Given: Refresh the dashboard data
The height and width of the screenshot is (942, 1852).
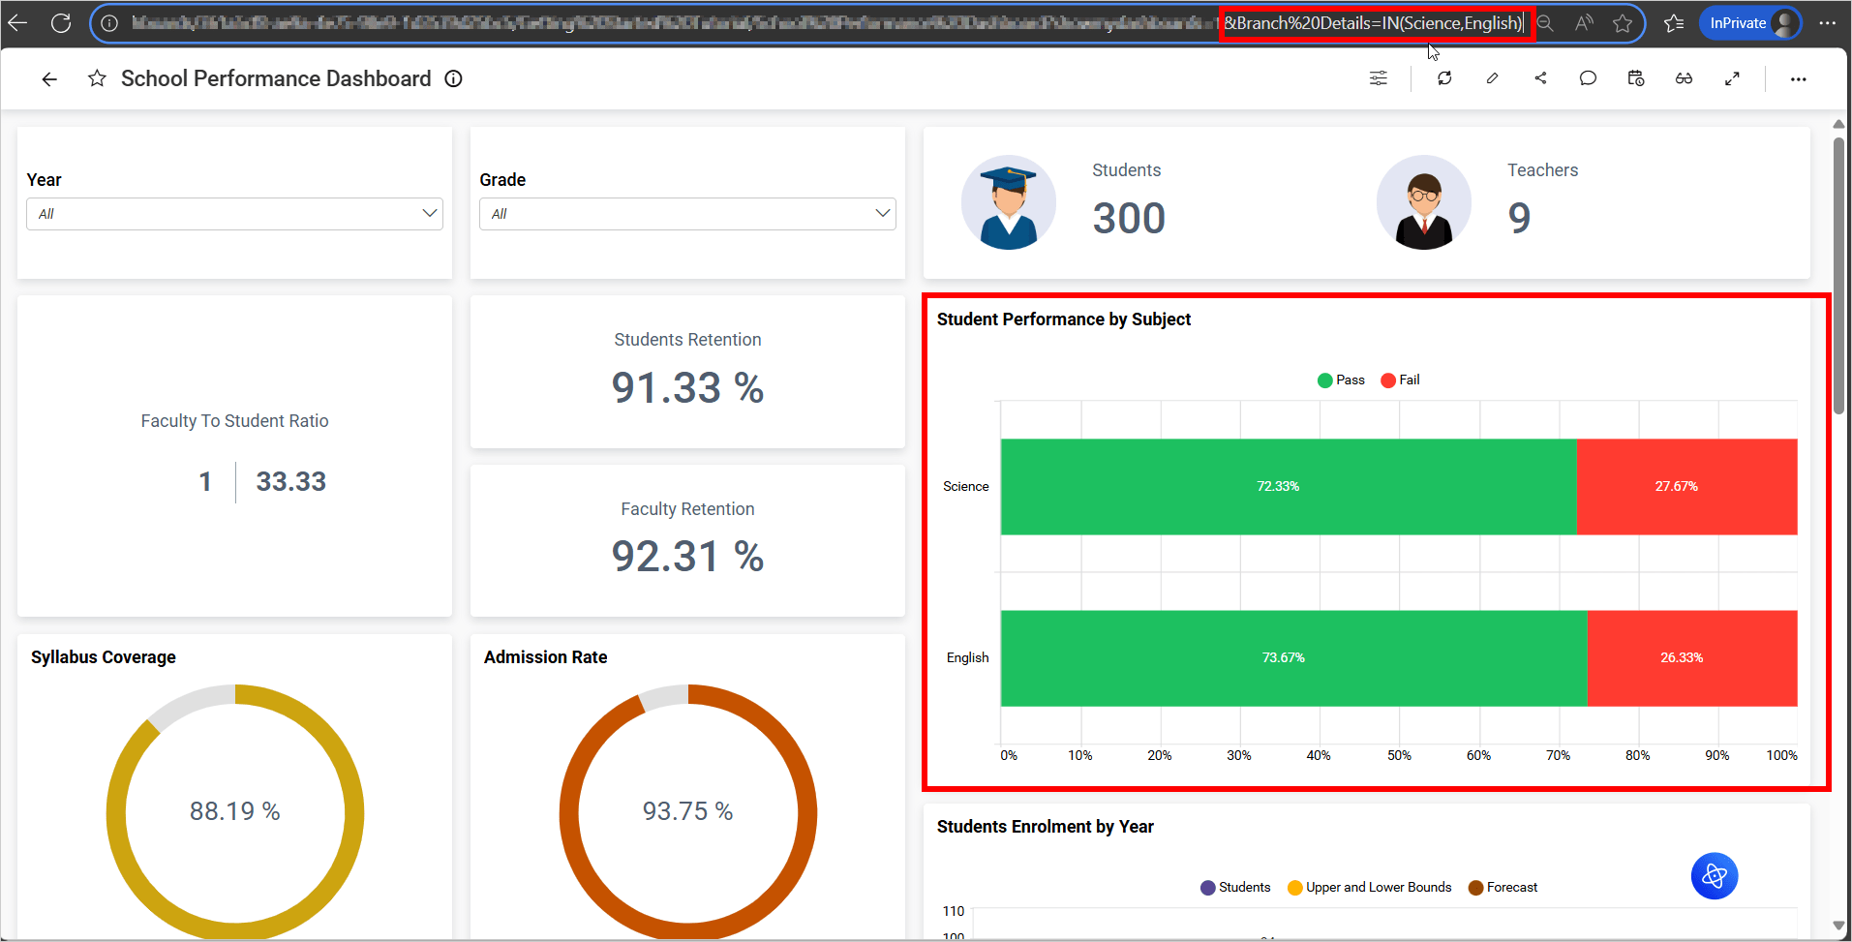Looking at the screenshot, I should (1444, 78).
